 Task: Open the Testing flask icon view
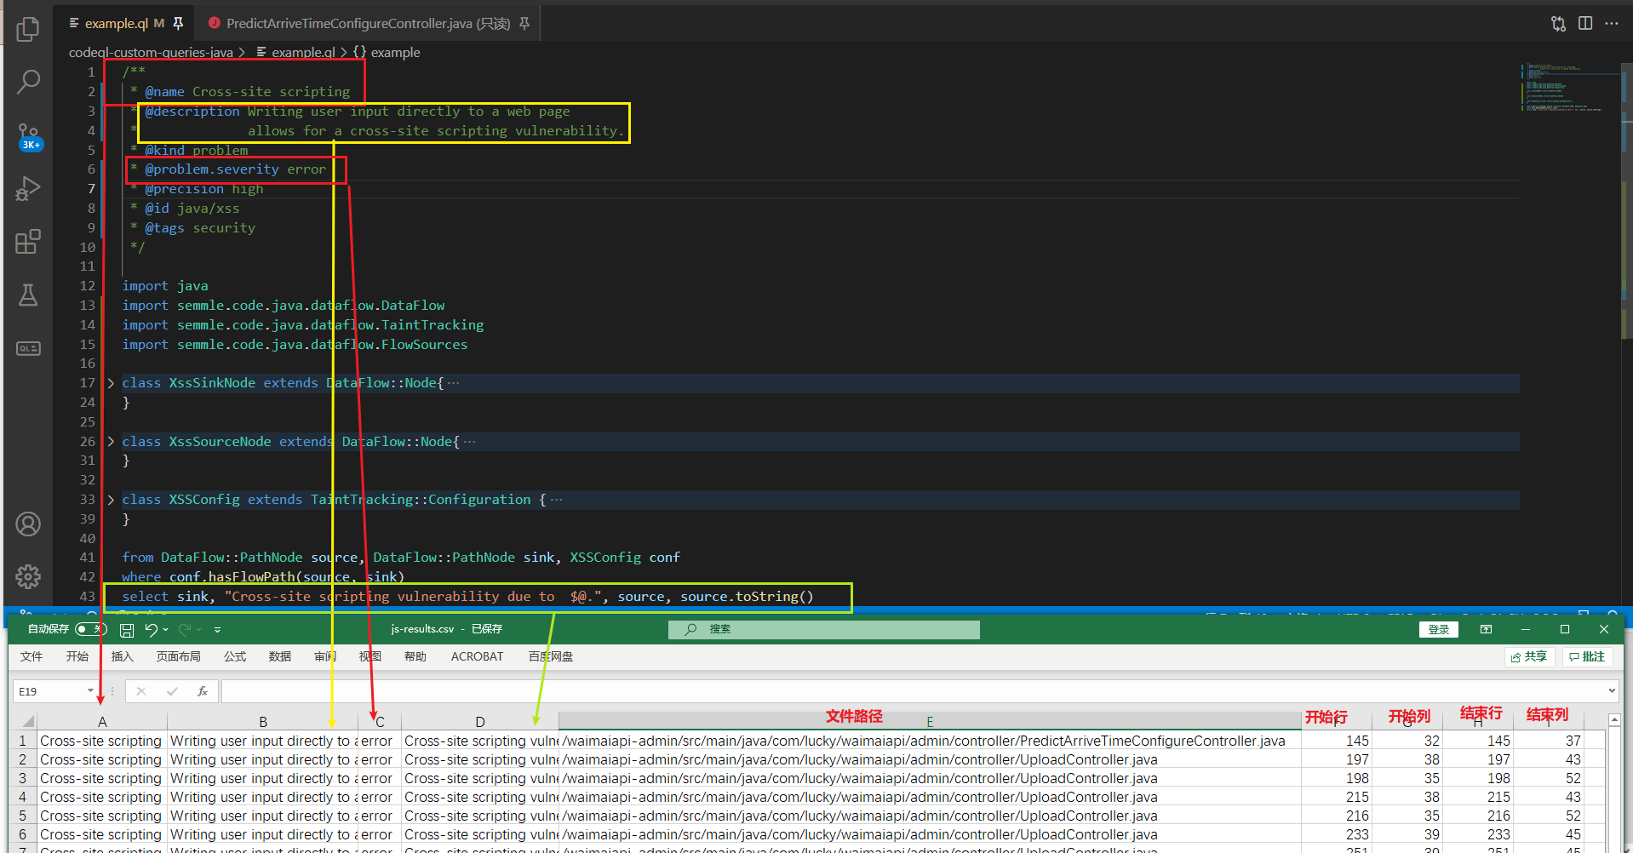point(28,295)
